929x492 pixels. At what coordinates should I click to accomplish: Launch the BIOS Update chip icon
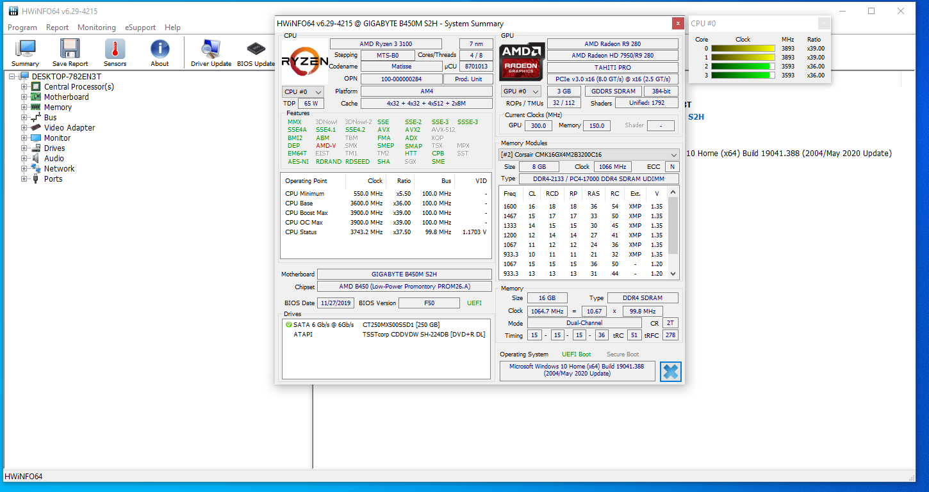point(256,49)
